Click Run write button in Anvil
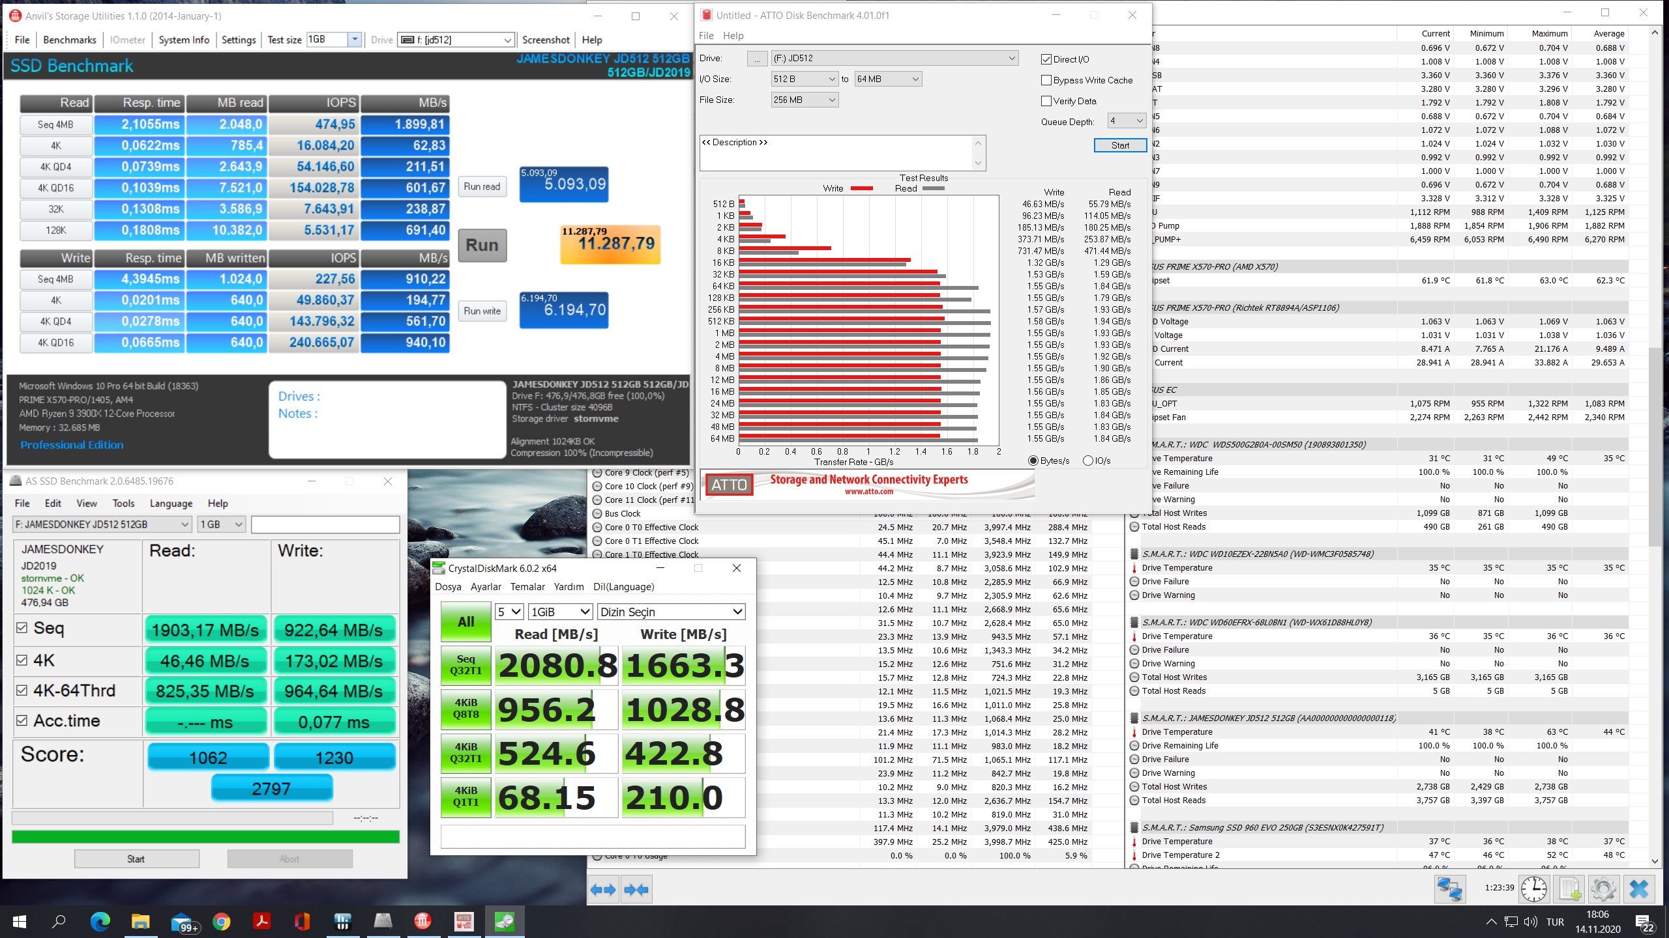 (482, 311)
